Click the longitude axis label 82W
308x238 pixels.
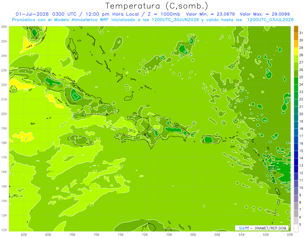[24, 235]
